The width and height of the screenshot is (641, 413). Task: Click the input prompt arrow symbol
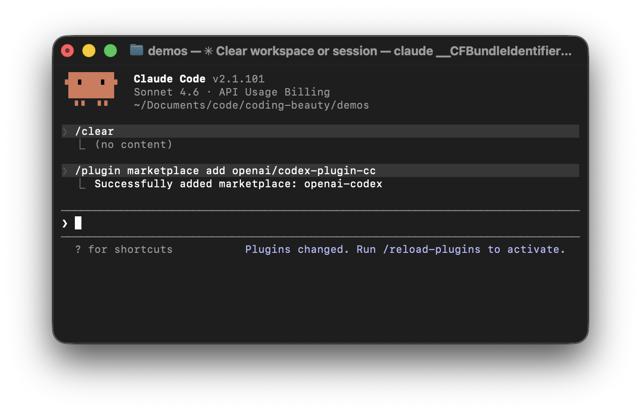pyautogui.click(x=65, y=223)
